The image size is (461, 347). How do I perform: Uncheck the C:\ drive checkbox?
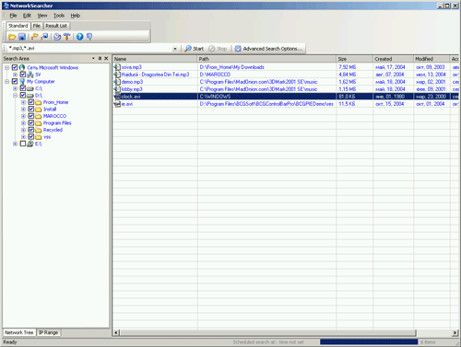[23, 88]
